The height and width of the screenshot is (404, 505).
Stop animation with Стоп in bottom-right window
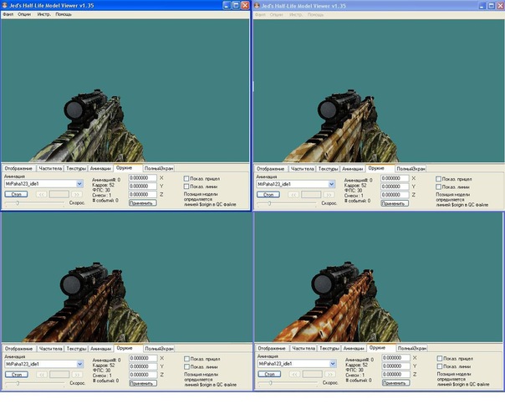[x=269, y=374]
